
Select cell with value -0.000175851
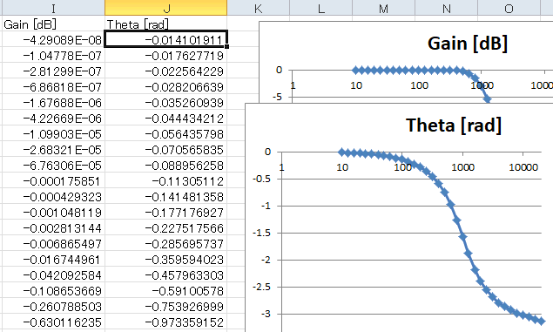(x=53, y=180)
